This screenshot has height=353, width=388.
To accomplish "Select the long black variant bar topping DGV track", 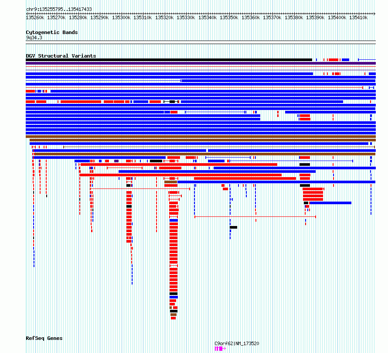I will [x=169, y=60].
